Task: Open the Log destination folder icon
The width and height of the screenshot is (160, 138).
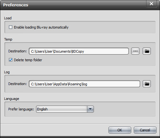Action: (147, 84)
